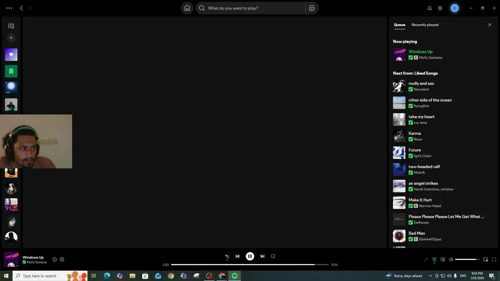Open Narrow Head artist link
Viewport: 500px width, 281px height.
click(430, 206)
